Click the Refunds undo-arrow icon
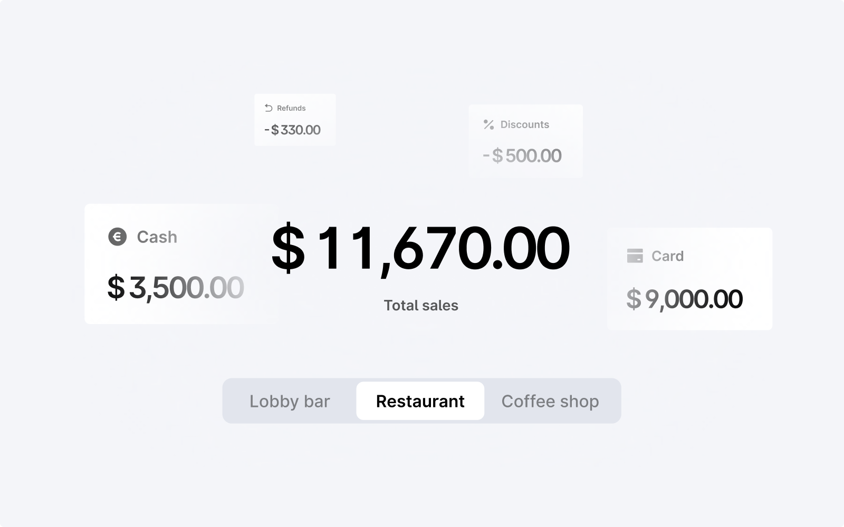 [268, 108]
